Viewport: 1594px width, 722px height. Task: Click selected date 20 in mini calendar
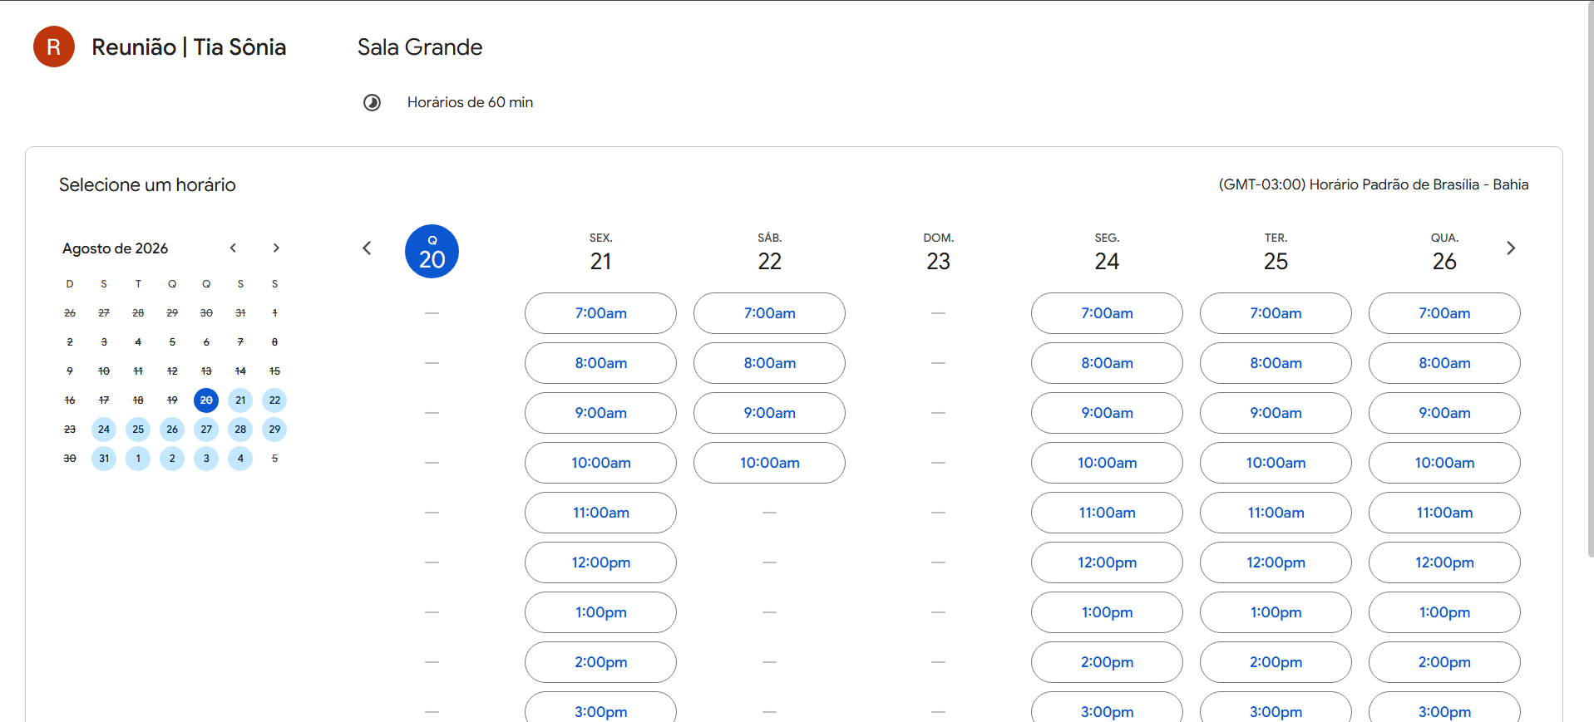[206, 400]
